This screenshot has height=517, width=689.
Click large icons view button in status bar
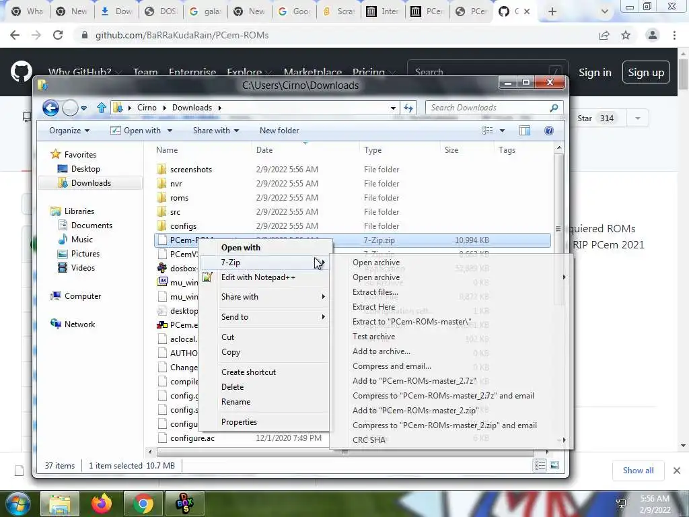(554, 466)
